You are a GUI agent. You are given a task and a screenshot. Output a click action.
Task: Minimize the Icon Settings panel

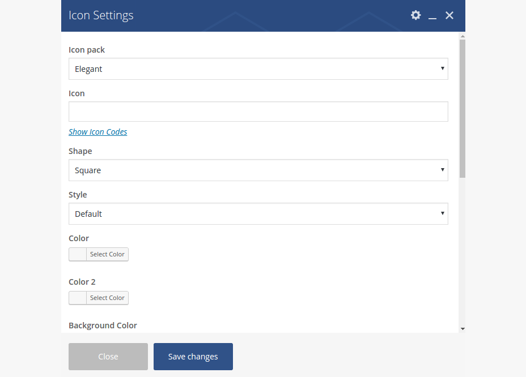pyautogui.click(x=432, y=16)
